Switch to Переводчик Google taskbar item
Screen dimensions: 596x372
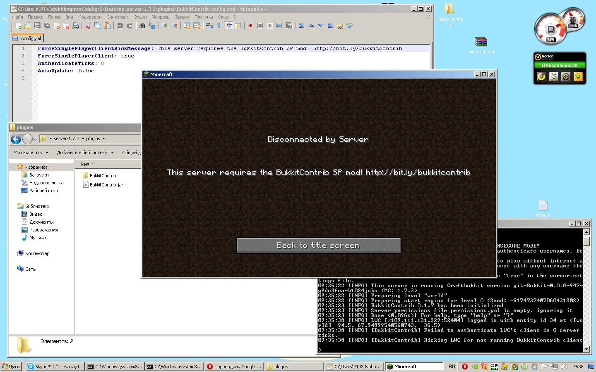pos(234,367)
